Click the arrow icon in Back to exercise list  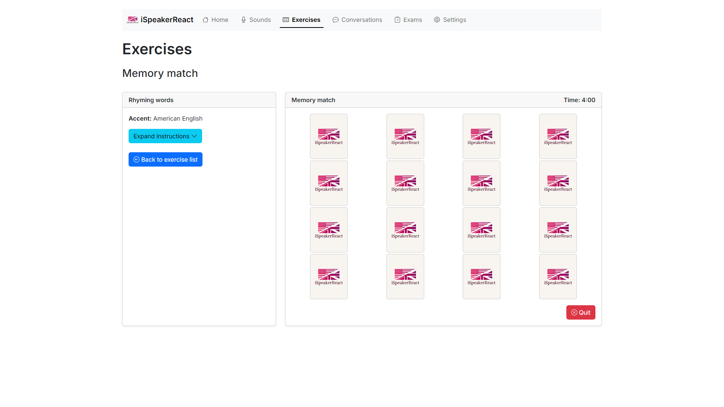(x=137, y=159)
